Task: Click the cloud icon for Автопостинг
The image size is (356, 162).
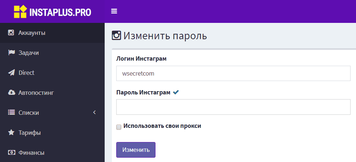Action: [12, 93]
